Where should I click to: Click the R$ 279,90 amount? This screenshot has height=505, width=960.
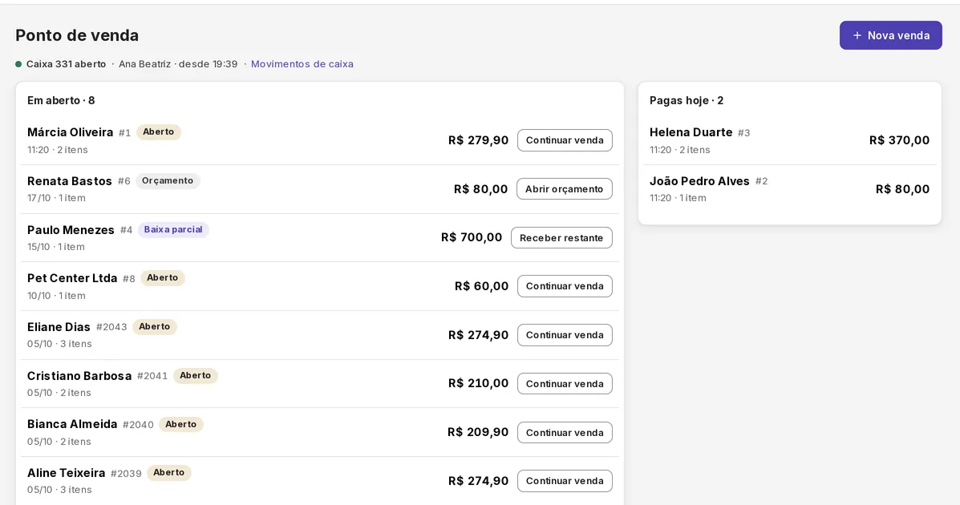(x=478, y=140)
